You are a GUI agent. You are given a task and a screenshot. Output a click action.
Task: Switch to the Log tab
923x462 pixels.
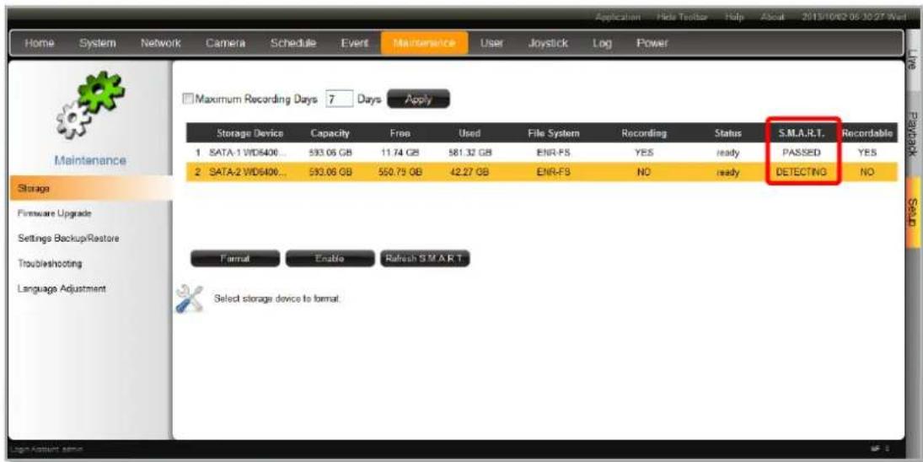coord(602,44)
